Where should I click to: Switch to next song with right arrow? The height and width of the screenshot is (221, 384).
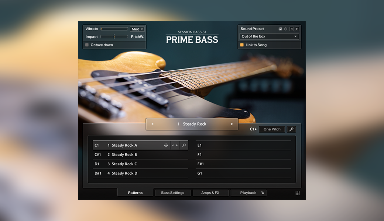(x=232, y=124)
